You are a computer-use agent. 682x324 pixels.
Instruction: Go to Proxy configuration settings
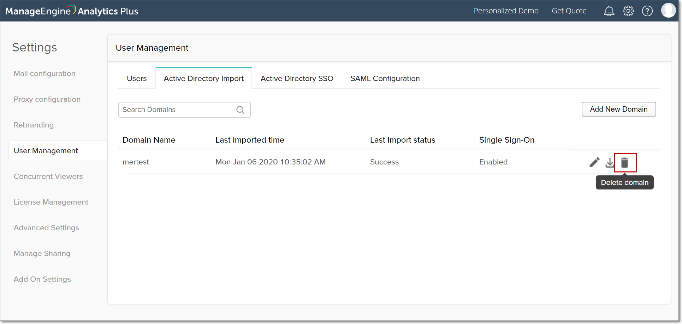[x=47, y=99]
